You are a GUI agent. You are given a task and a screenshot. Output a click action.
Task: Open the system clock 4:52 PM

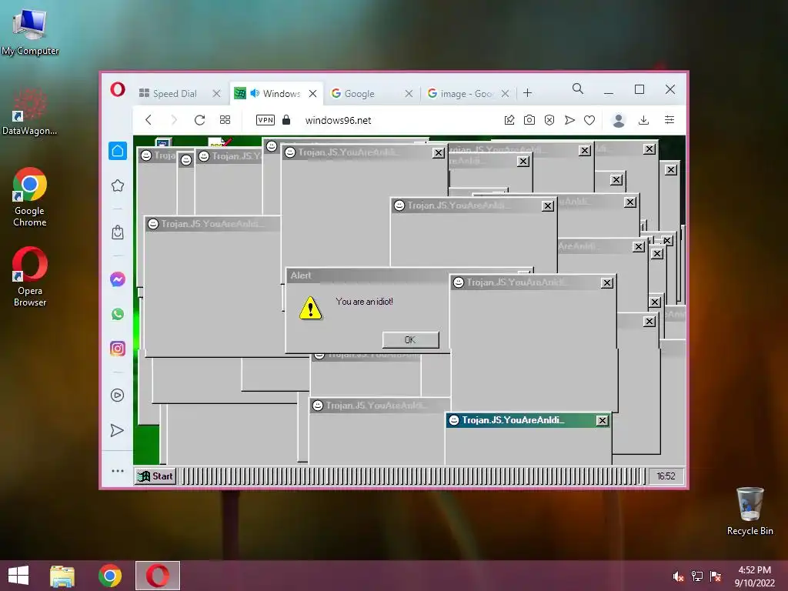[x=754, y=576]
